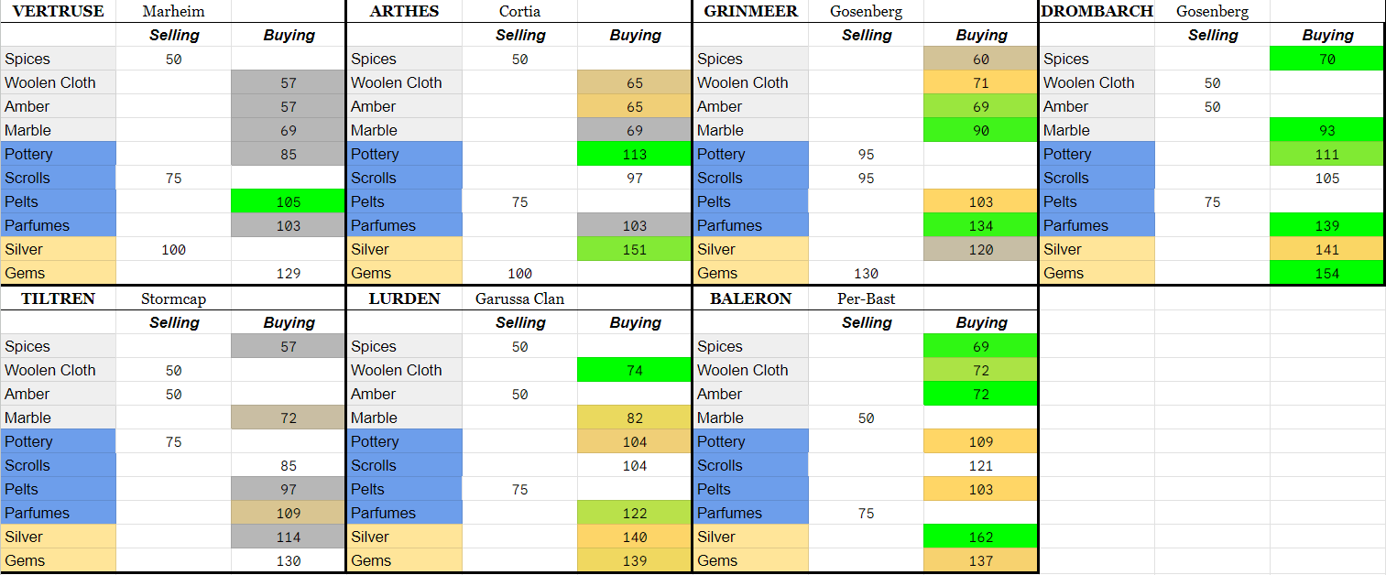The height and width of the screenshot is (575, 1386).
Task: Click the DROMBARCH header cell
Action: click(1097, 12)
